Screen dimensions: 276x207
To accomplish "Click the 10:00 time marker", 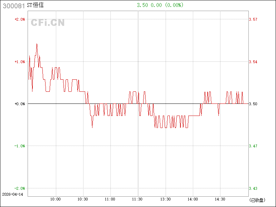I will point(56,199).
